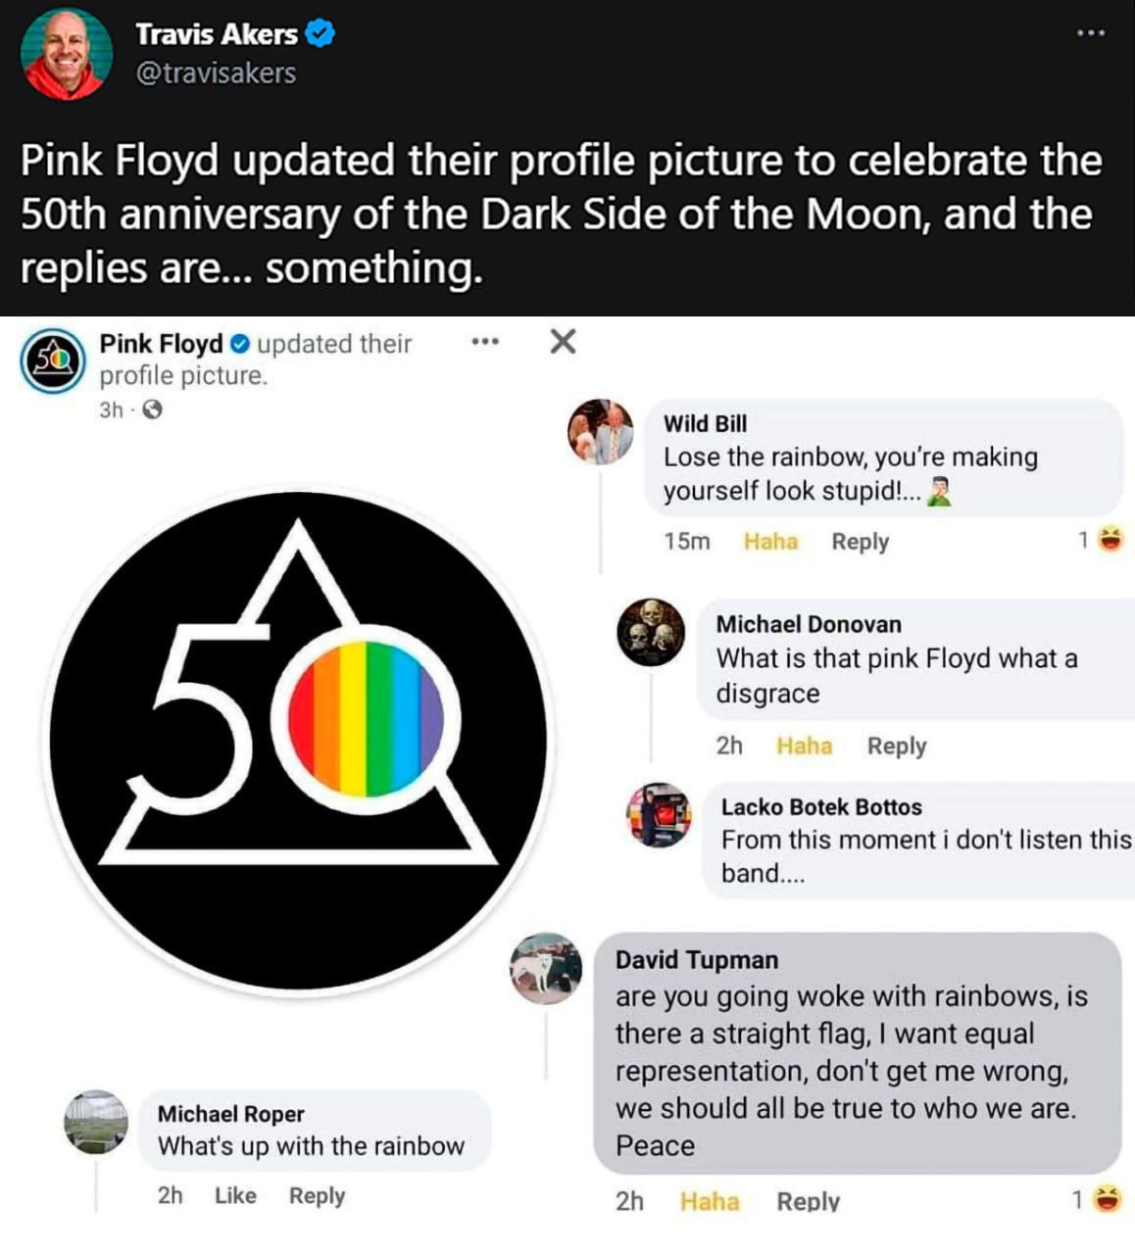This screenshot has width=1135, height=1254.
Task: Click laughing reaction emoji on Wild Bill's comment
Action: (1110, 539)
